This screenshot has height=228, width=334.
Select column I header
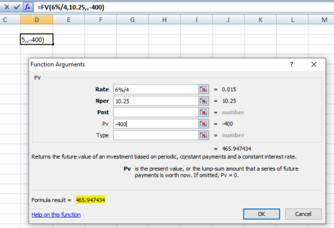coord(196,20)
